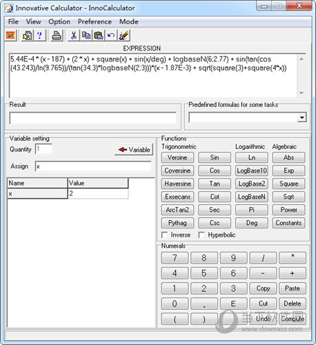Screen dimensions: 316x345
Task: Click the Delete button in Numerals
Action: point(293,304)
